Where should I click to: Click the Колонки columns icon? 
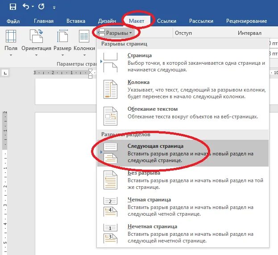click(x=84, y=36)
